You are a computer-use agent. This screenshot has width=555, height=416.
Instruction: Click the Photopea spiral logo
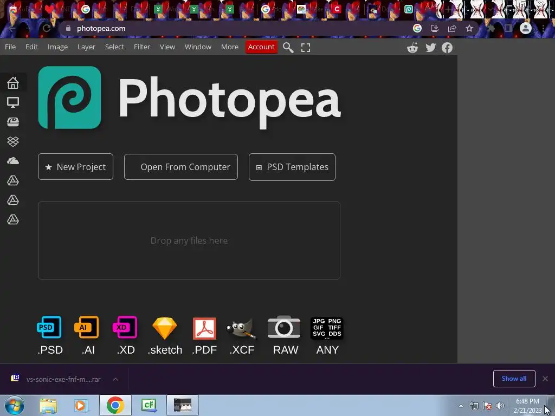click(69, 97)
